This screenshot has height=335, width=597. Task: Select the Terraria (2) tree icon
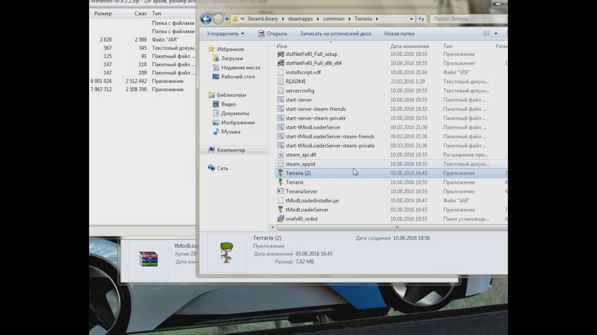[x=280, y=173]
